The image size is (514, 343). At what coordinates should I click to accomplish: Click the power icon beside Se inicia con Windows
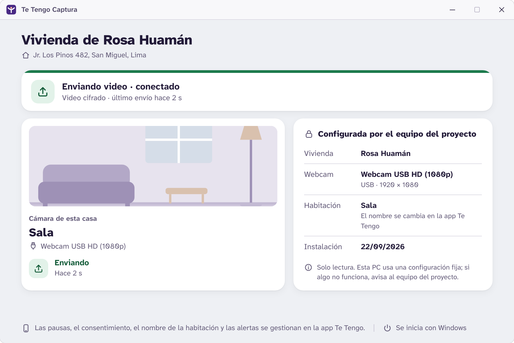[x=387, y=328]
